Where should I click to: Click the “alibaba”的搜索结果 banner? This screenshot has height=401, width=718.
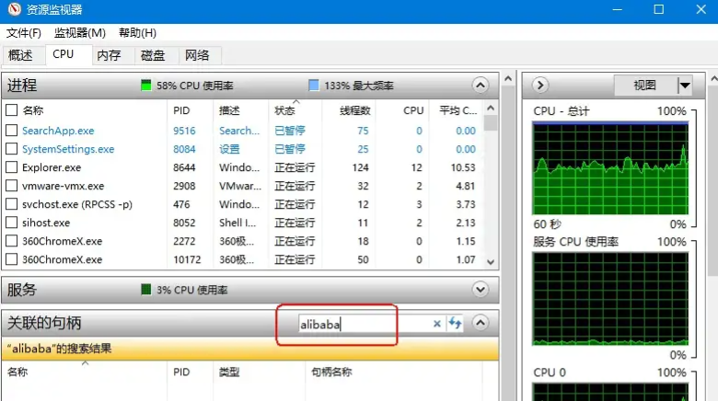click(x=250, y=349)
